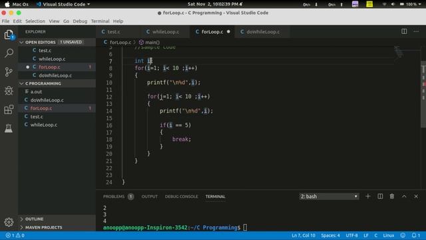Screen dimensions: 426x240
Task: Open test.c under Open Editors
Action: point(45,51)
